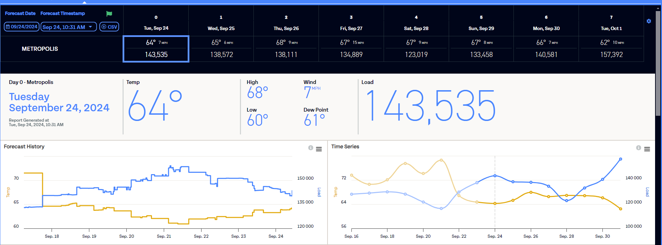Viewport: 662px width, 245px height.
Task: Click the Forecast Timestamp label
Action: [x=63, y=13]
